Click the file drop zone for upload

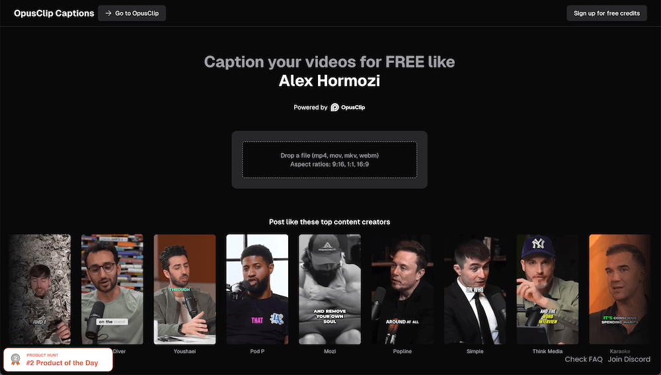(330, 160)
